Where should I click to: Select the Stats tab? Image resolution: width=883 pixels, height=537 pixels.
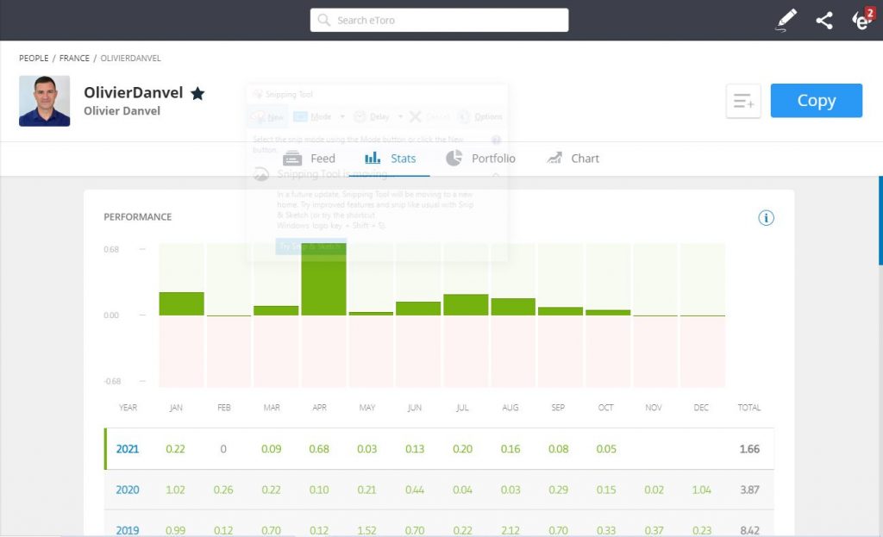click(390, 159)
